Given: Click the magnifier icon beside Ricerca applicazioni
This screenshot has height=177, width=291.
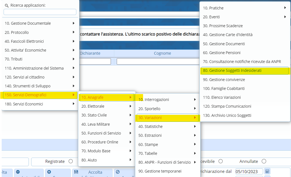Looking at the screenshot, I should [7, 5].
